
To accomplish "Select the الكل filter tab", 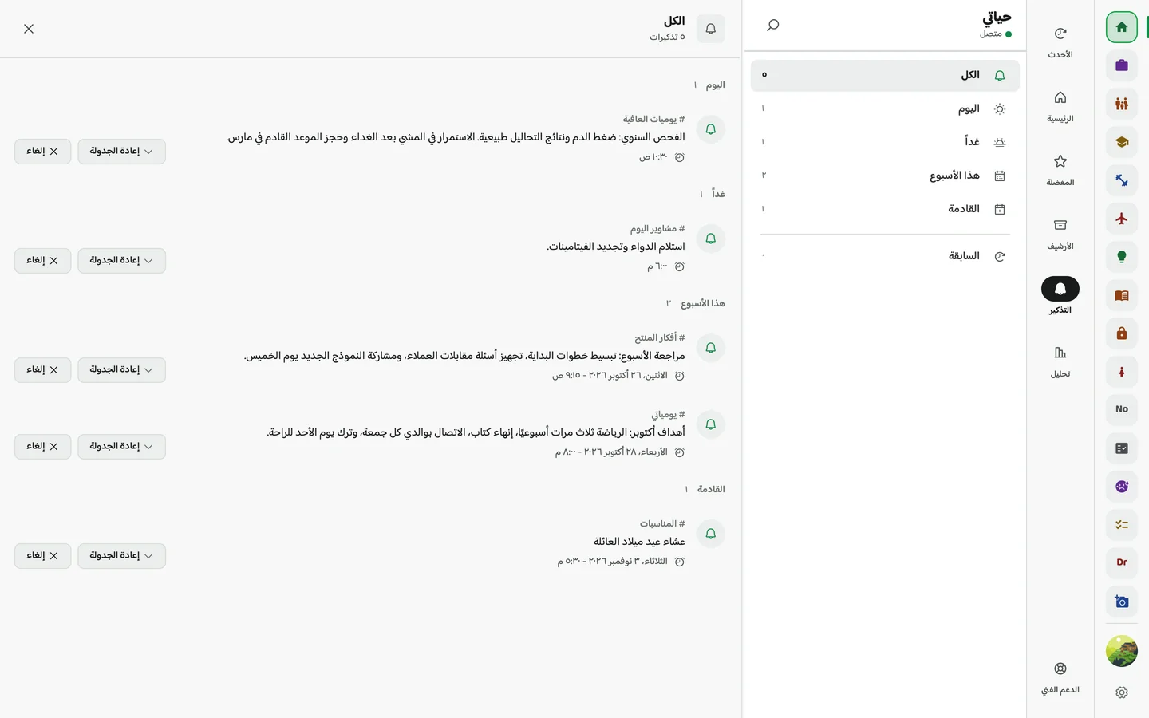I will (x=885, y=75).
